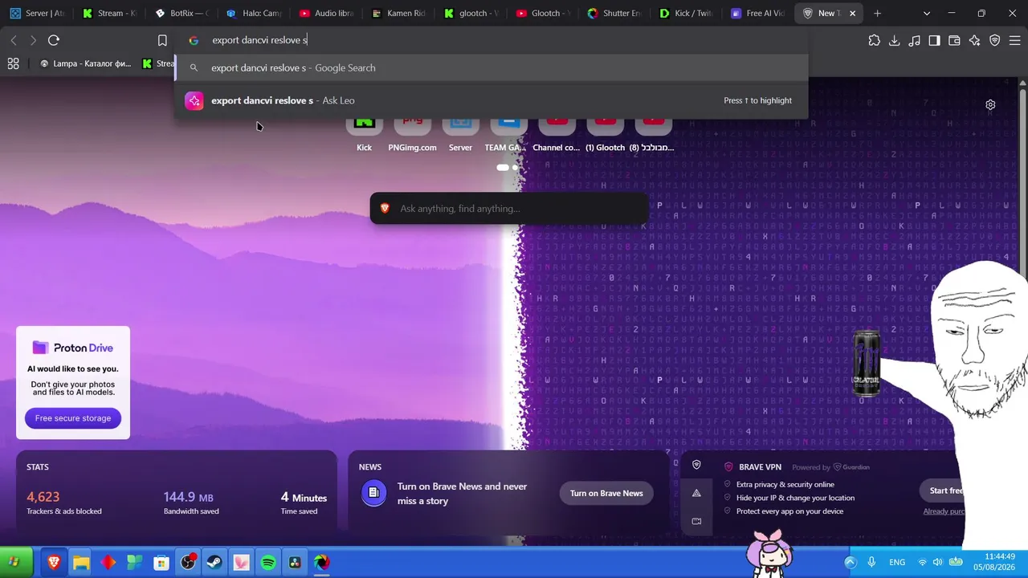Open the rewards triangle icon in widget sidebar
Viewport: 1028px width, 578px height.
pyautogui.click(x=696, y=493)
